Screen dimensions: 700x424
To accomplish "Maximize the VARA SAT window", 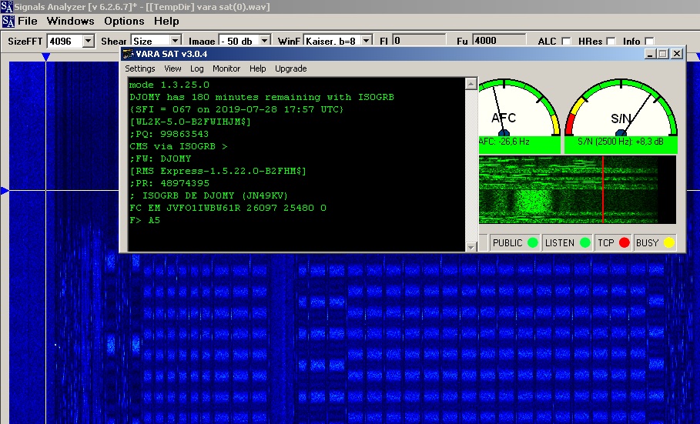I will [663, 54].
